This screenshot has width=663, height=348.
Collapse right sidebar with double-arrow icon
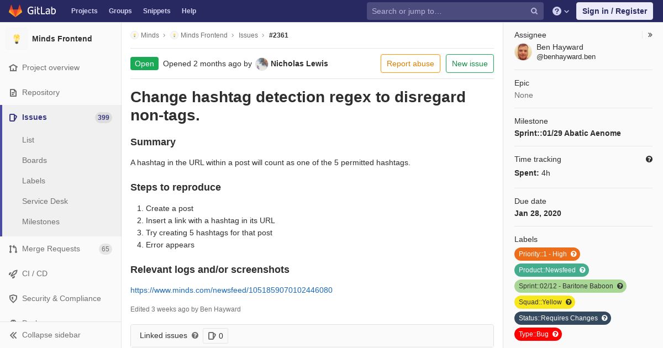click(x=650, y=35)
